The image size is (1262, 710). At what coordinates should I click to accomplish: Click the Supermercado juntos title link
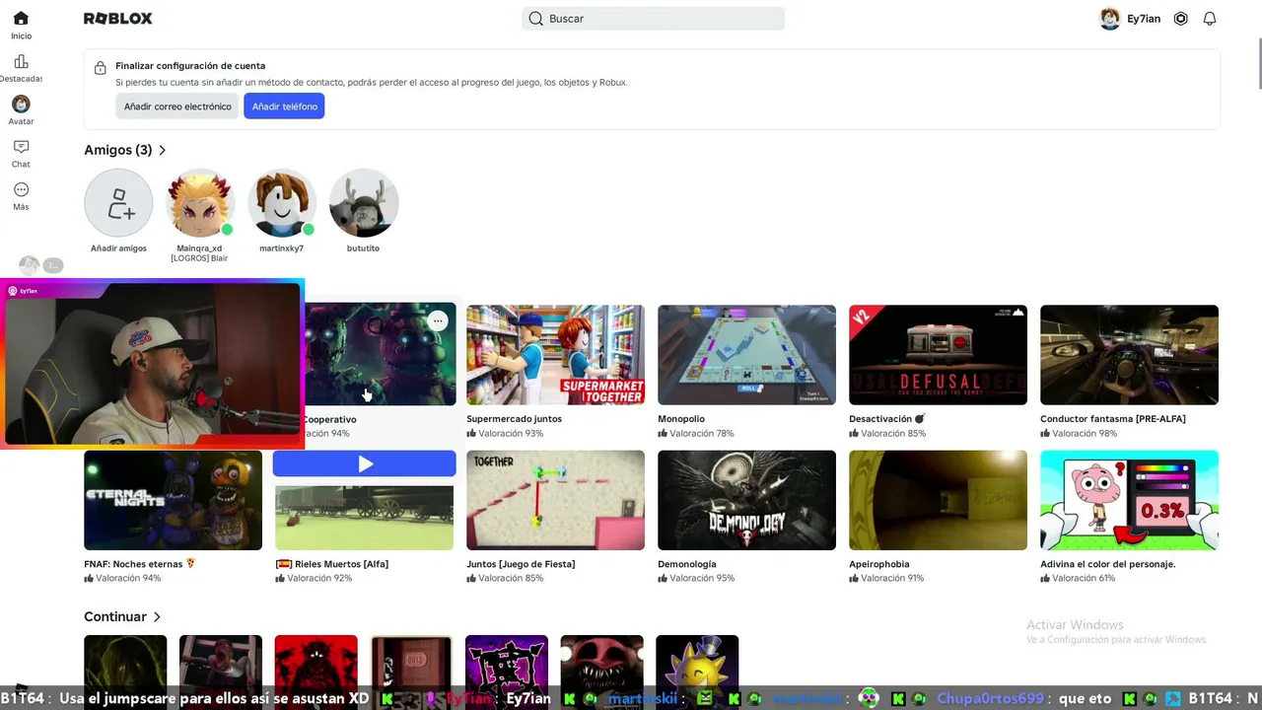pyautogui.click(x=515, y=419)
